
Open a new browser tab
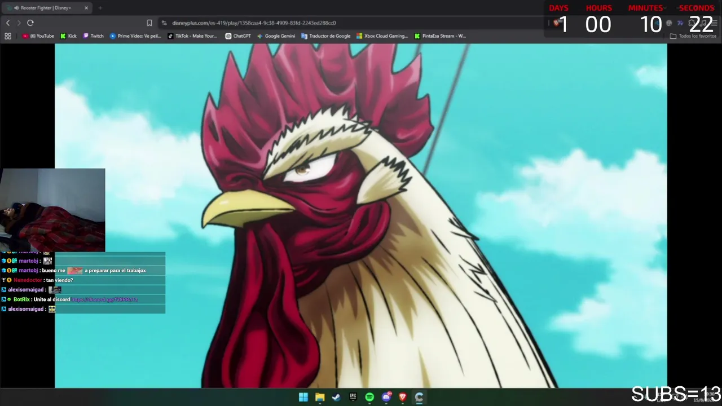(x=100, y=8)
